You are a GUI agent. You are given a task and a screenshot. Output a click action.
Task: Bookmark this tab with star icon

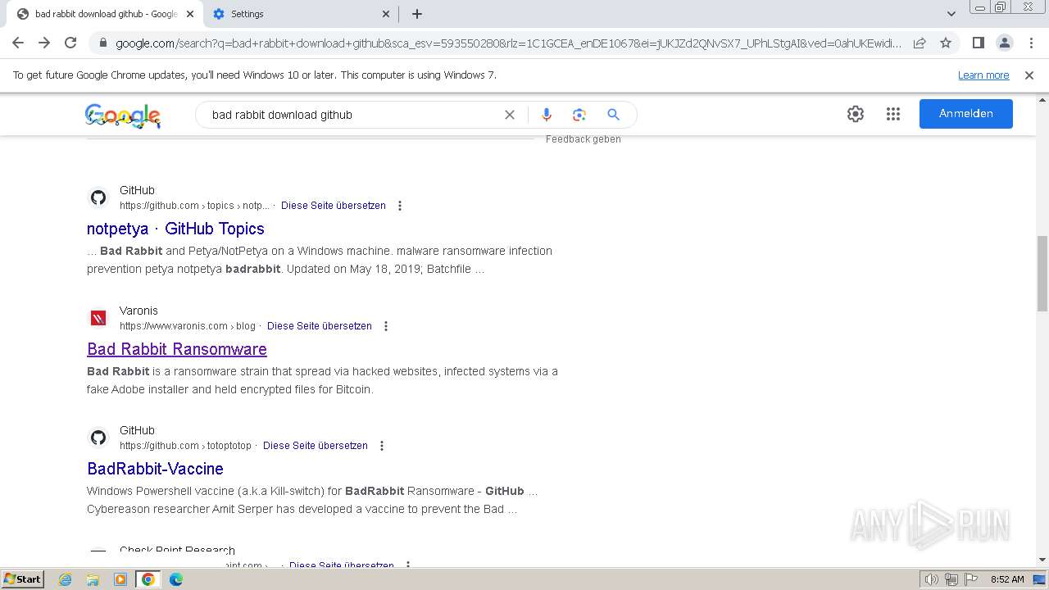coord(946,43)
